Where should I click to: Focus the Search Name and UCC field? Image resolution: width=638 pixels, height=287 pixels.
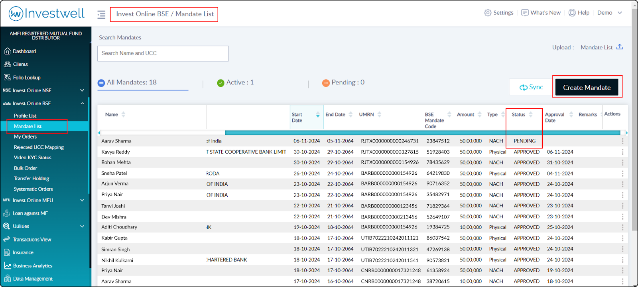163,53
